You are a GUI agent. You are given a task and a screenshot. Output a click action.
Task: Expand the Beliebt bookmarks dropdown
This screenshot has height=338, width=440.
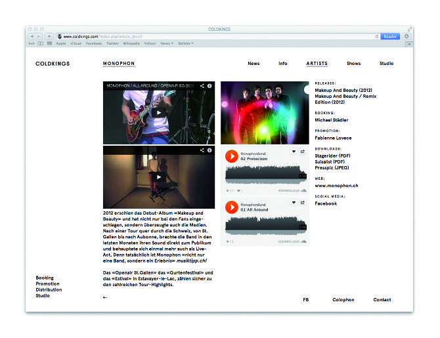187,43
